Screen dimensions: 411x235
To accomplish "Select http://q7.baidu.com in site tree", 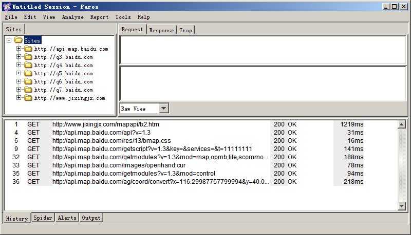I will (x=63, y=90).
